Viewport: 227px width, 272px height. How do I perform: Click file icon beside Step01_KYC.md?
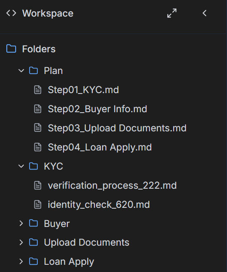pyautogui.click(x=38, y=90)
